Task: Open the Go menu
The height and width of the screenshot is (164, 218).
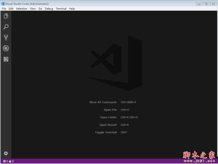Action: (40, 9)
